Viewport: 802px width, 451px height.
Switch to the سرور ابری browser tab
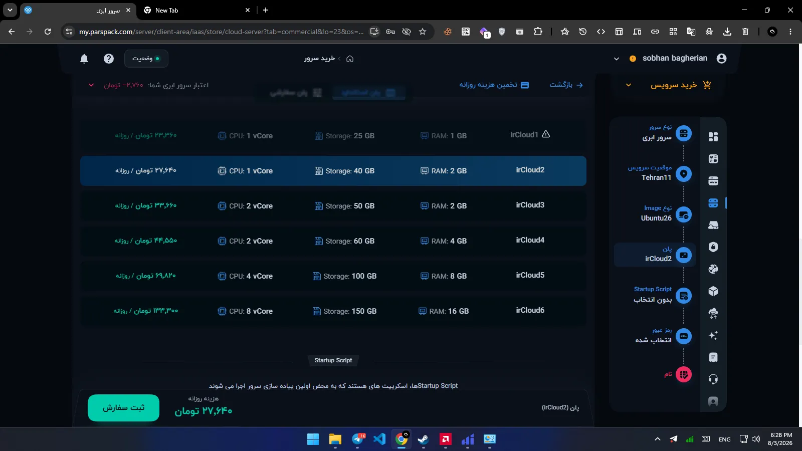[x=78, y=11]
